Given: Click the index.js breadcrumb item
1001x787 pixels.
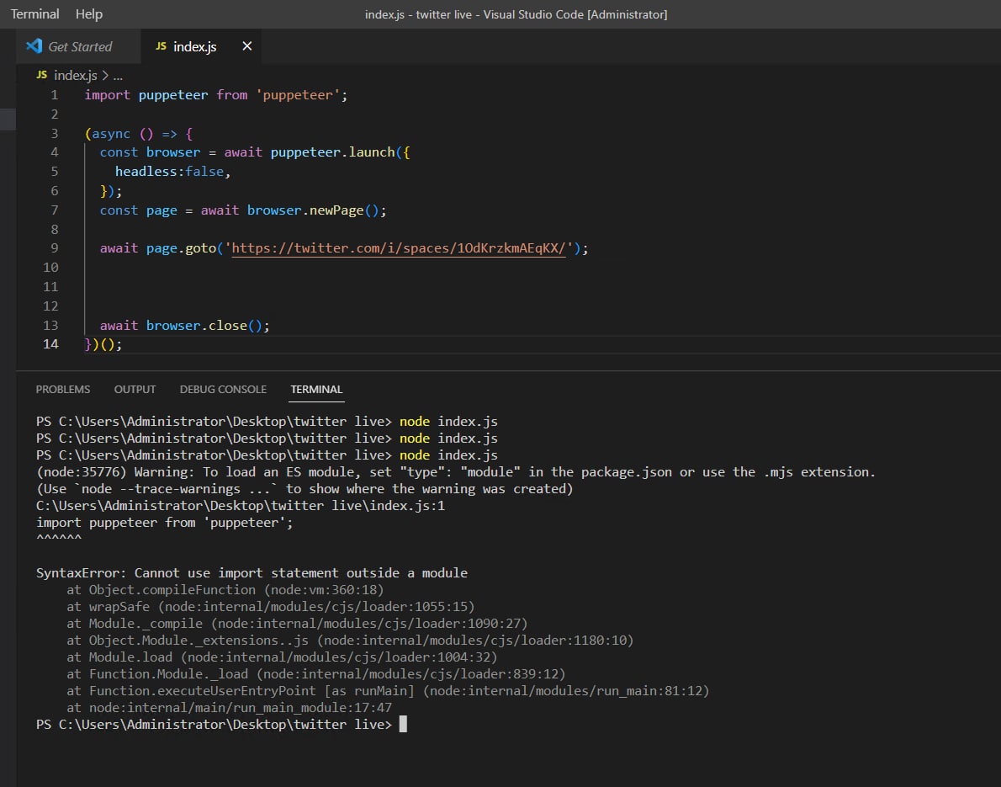Looking at the screenshot, I should 76,76.
